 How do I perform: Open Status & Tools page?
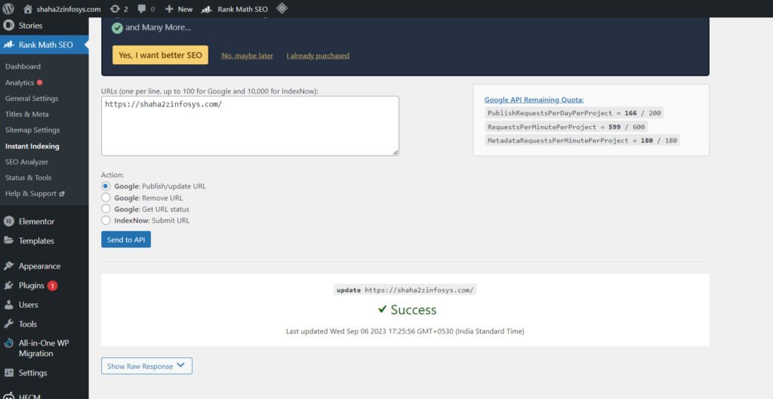tap(28, 178)
